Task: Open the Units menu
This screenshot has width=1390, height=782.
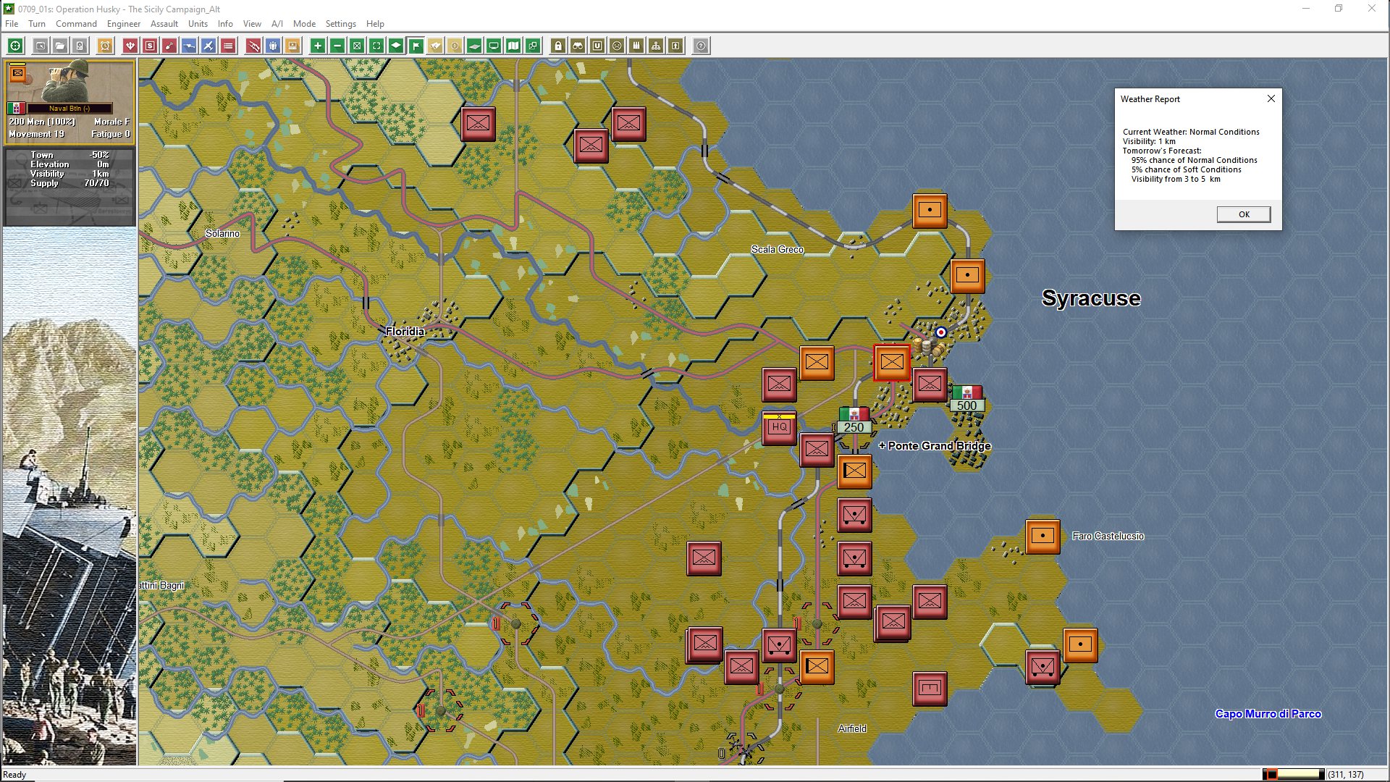Action: pyautogui.click(x=198, y=23)
